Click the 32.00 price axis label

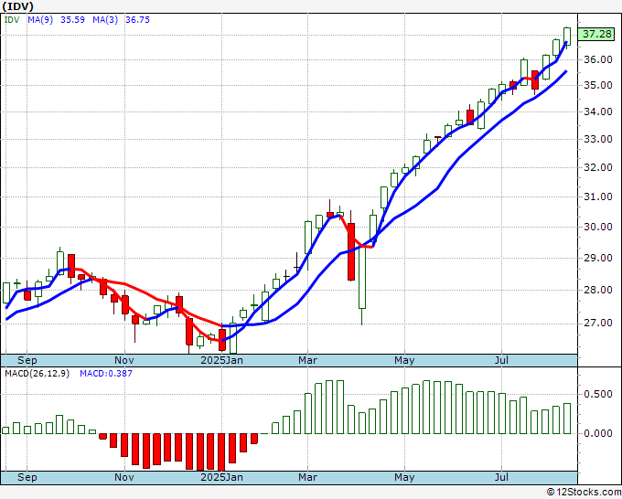pyautogui.click(x=598, y=167)
